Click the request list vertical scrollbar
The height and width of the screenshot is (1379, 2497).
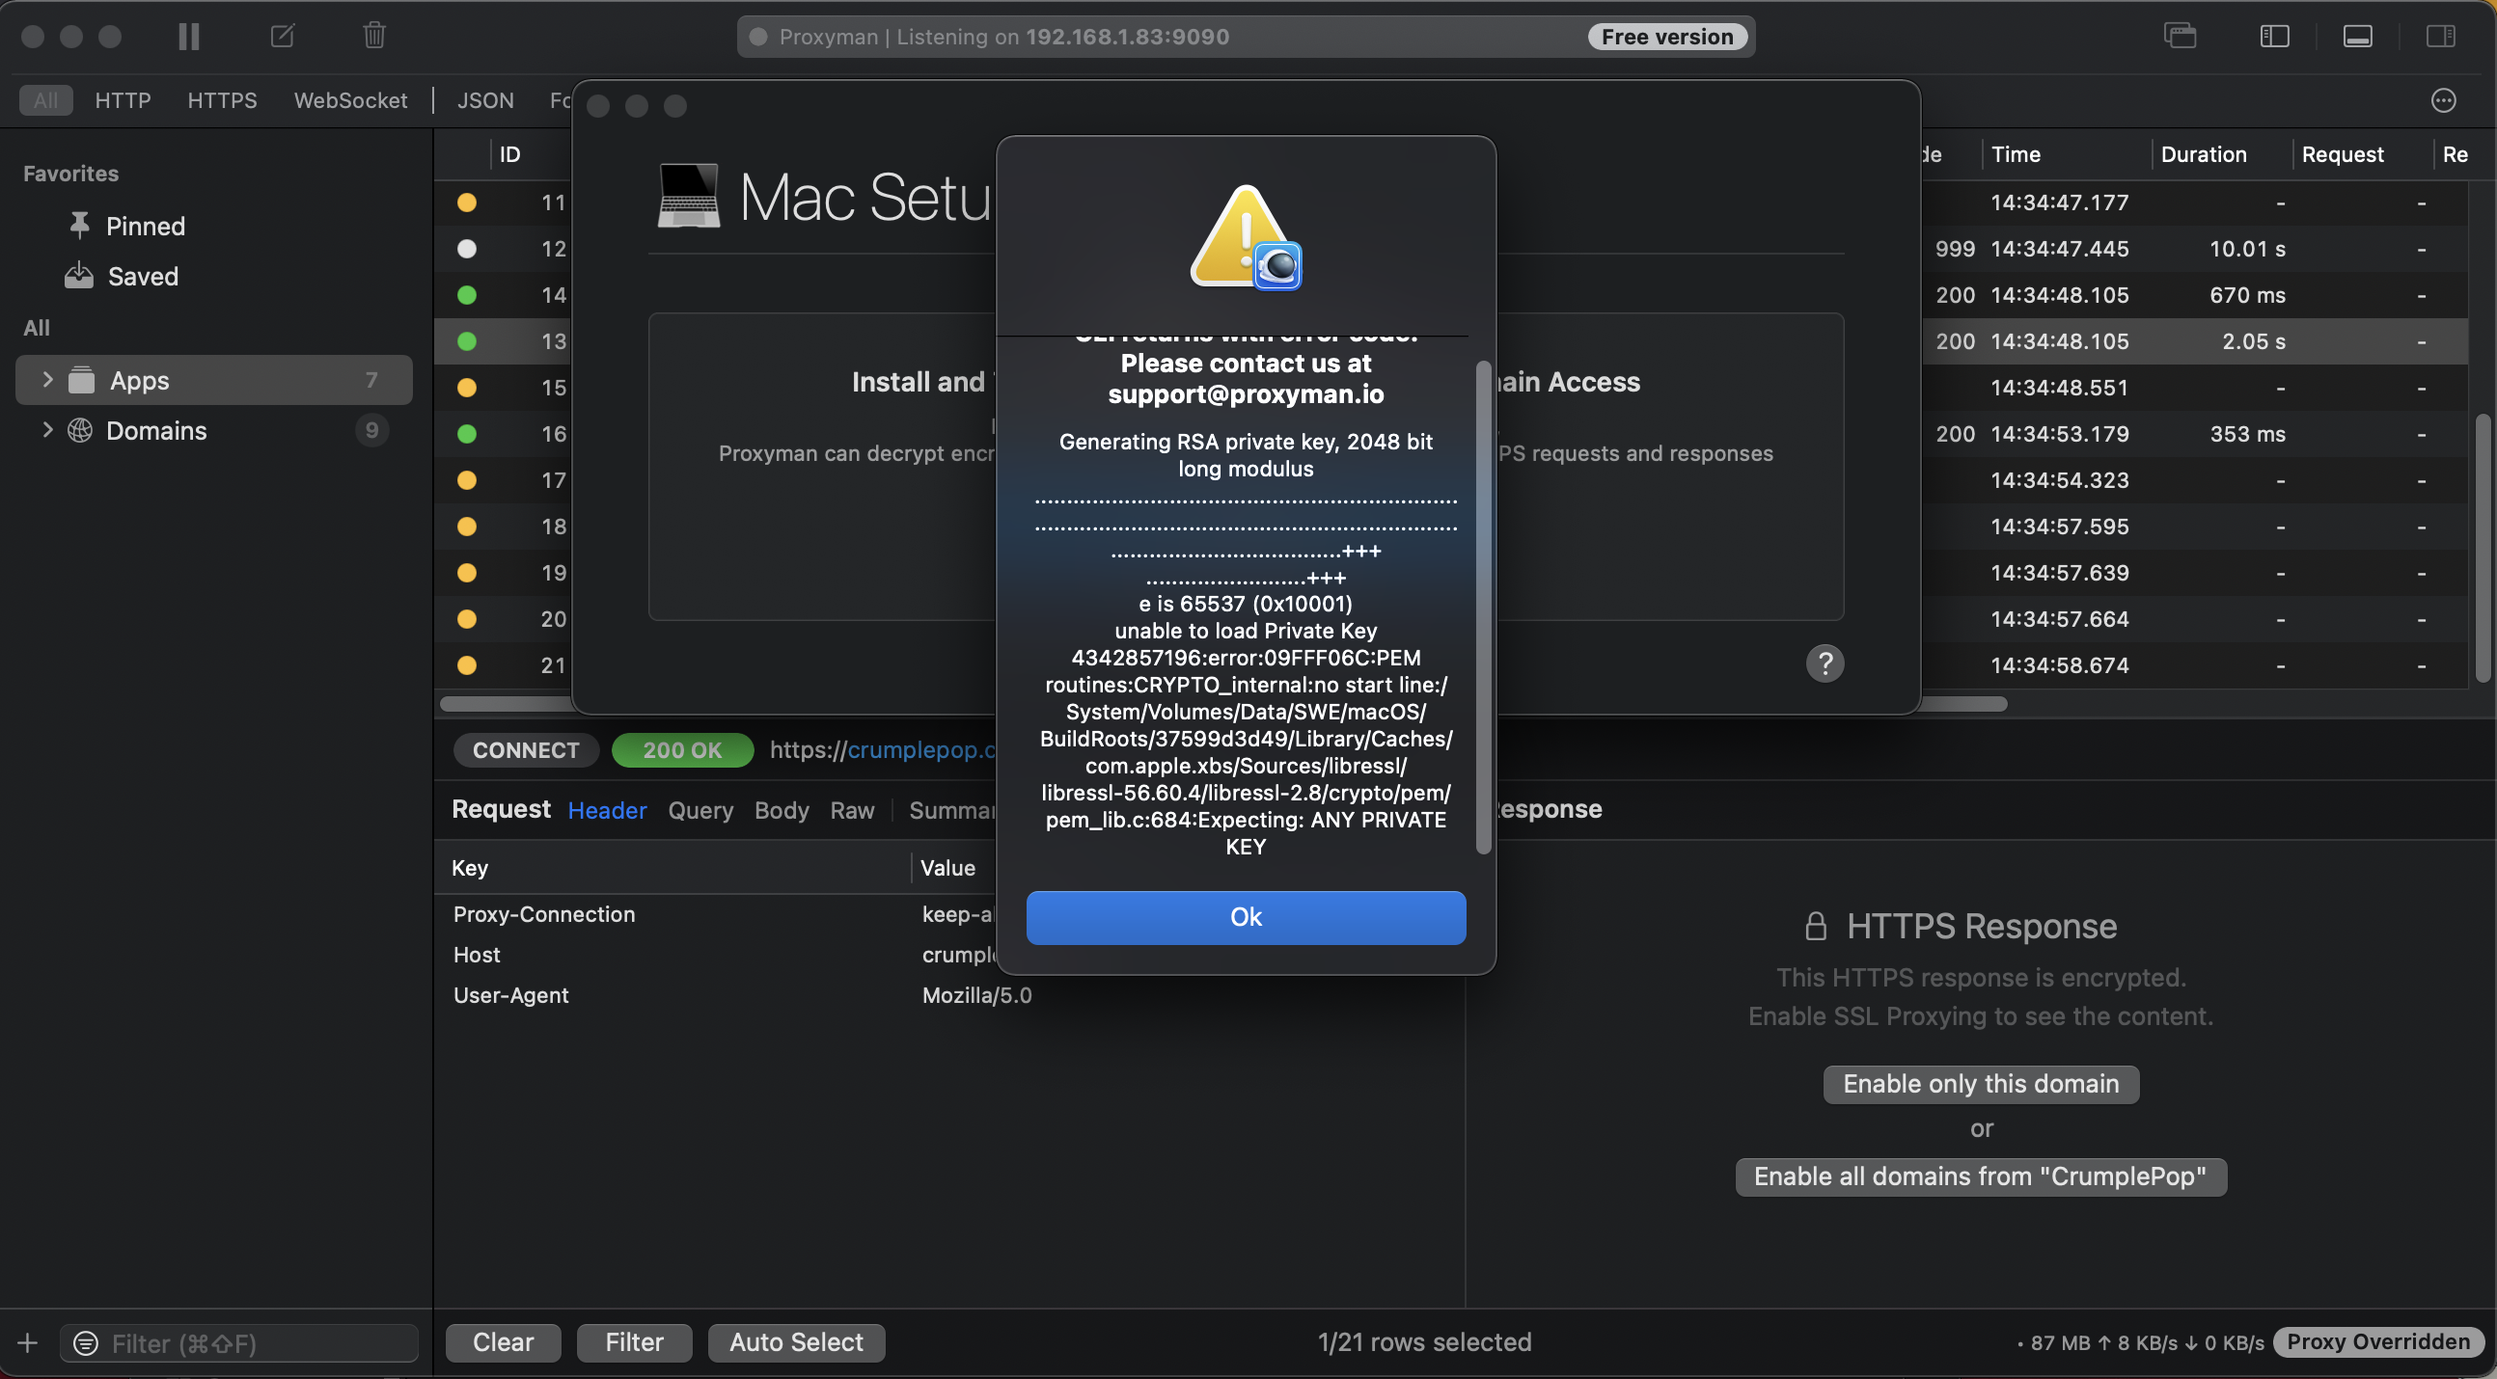pyautogui.click(x=2482, y=549)
